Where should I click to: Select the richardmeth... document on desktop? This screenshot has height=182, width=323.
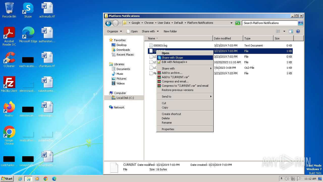(x=47, y=159)
